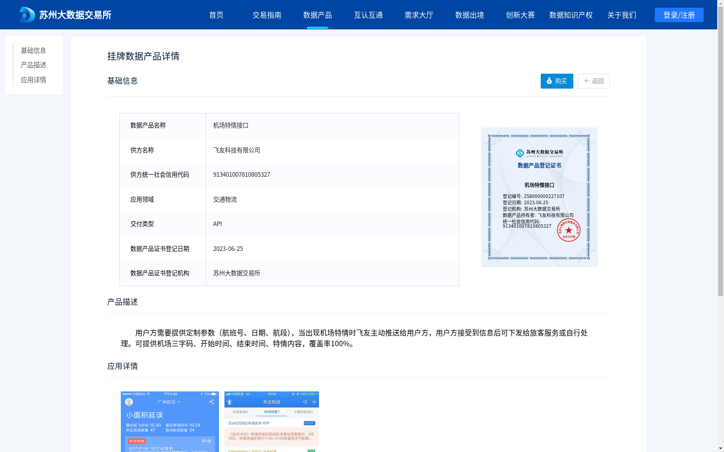724x452 pixels.
Task: Click the 返回 button
Action: [594, 81]
